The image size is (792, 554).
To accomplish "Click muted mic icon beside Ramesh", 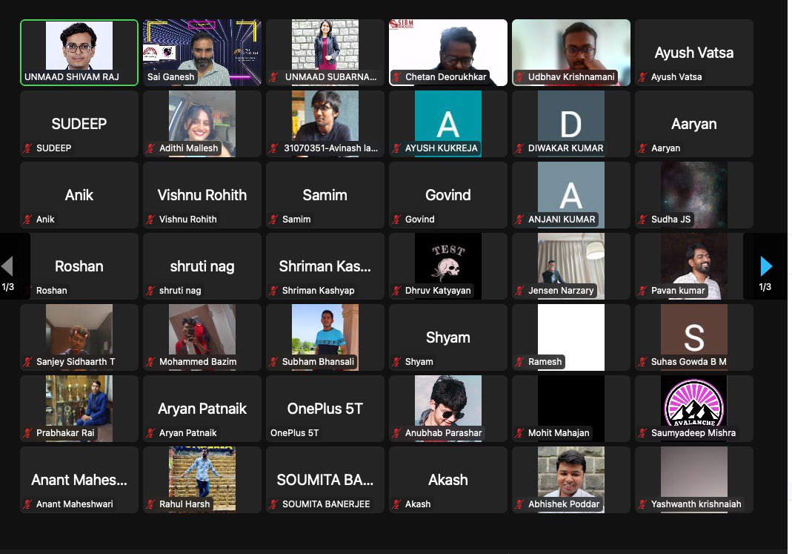I will (520, 362).
